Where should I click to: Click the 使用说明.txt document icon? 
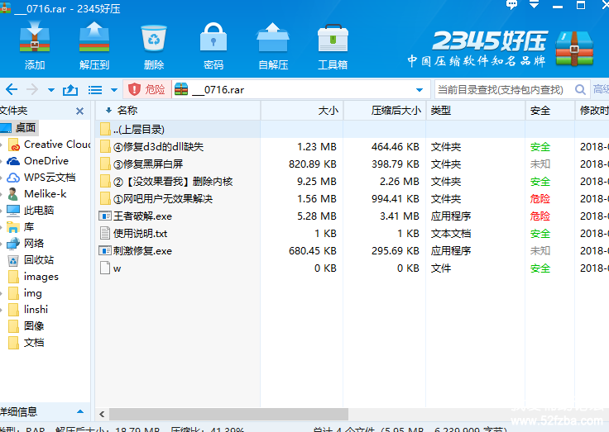pyautogui.click(x=105, y=234)
